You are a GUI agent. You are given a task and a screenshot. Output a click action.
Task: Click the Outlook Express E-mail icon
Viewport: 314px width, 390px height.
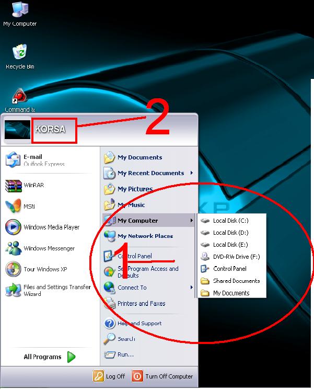point(13,159)
